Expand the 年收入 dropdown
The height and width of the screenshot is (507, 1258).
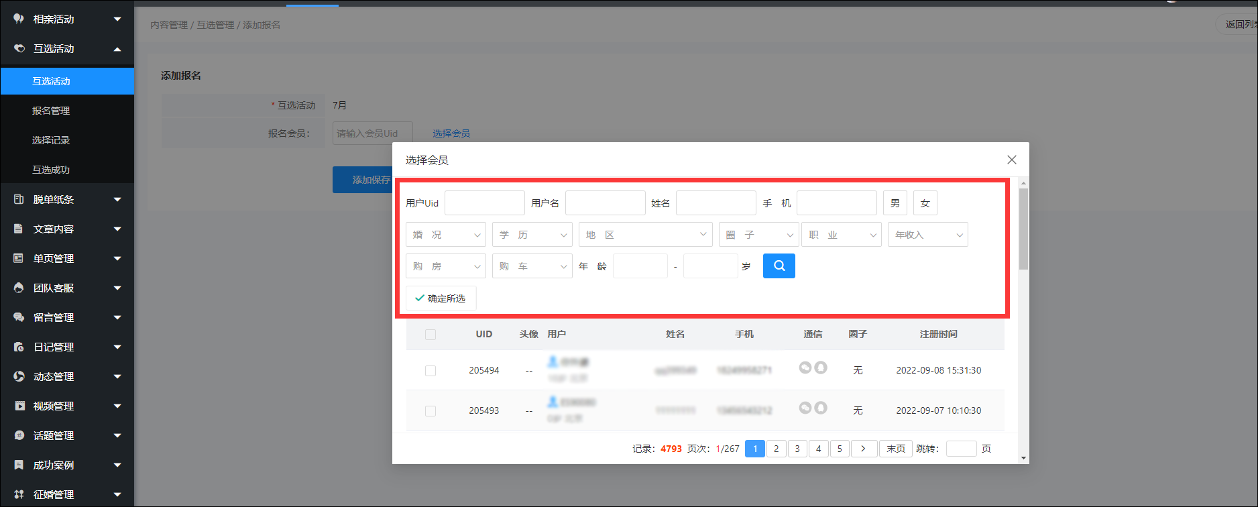point(927,235)
